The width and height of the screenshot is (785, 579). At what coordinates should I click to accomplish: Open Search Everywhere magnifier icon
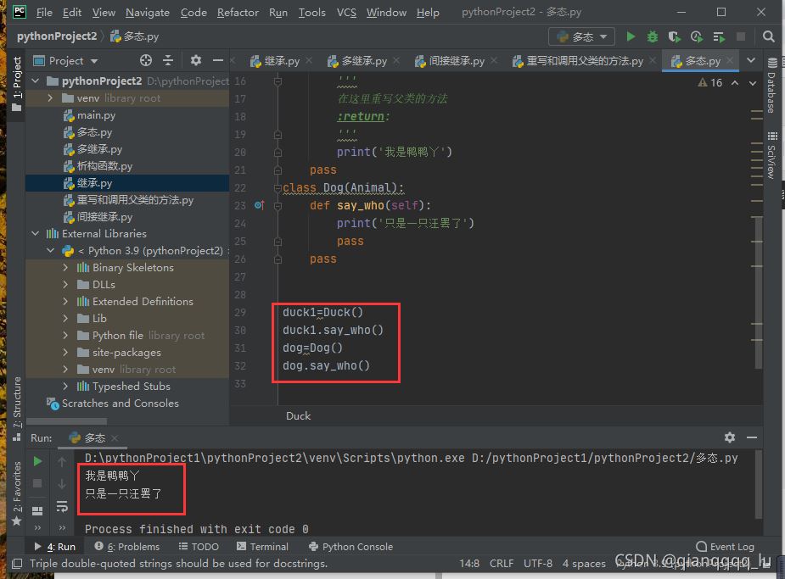pos(769,36)
